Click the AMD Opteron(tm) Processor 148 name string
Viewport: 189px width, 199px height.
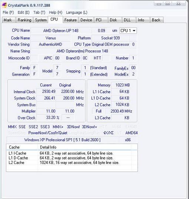point(84,51)
